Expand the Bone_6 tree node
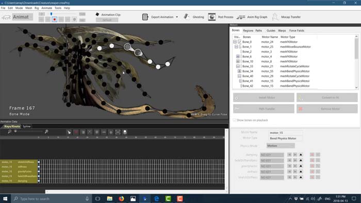This screenshot has height=203, width=361. [x=238, y=56]
